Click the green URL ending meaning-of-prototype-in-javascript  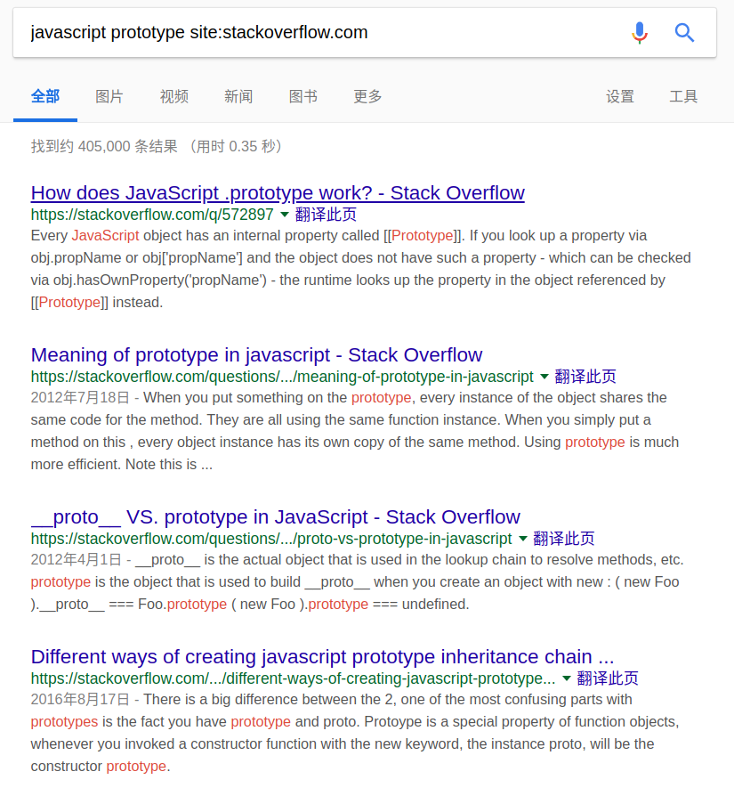click(x=282, y=376)
